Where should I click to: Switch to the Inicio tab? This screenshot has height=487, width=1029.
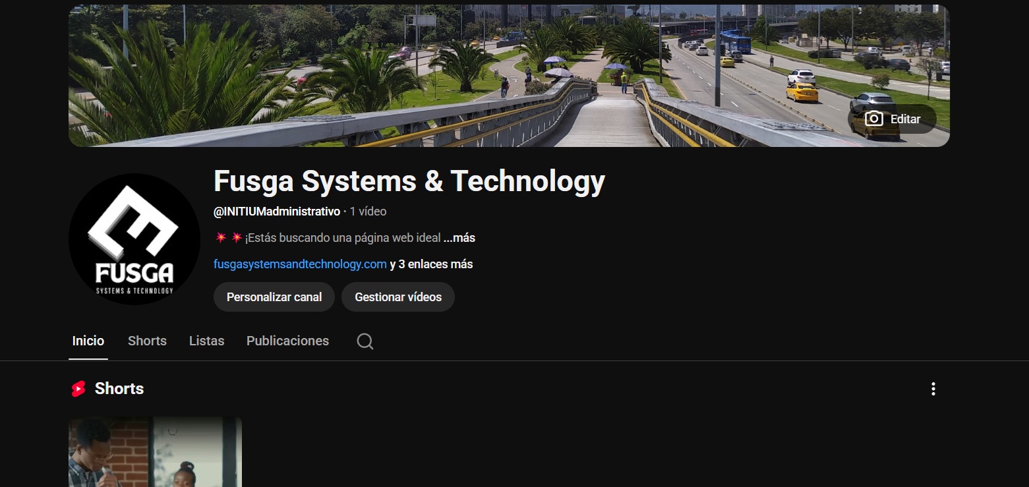(x=88, y=341)
